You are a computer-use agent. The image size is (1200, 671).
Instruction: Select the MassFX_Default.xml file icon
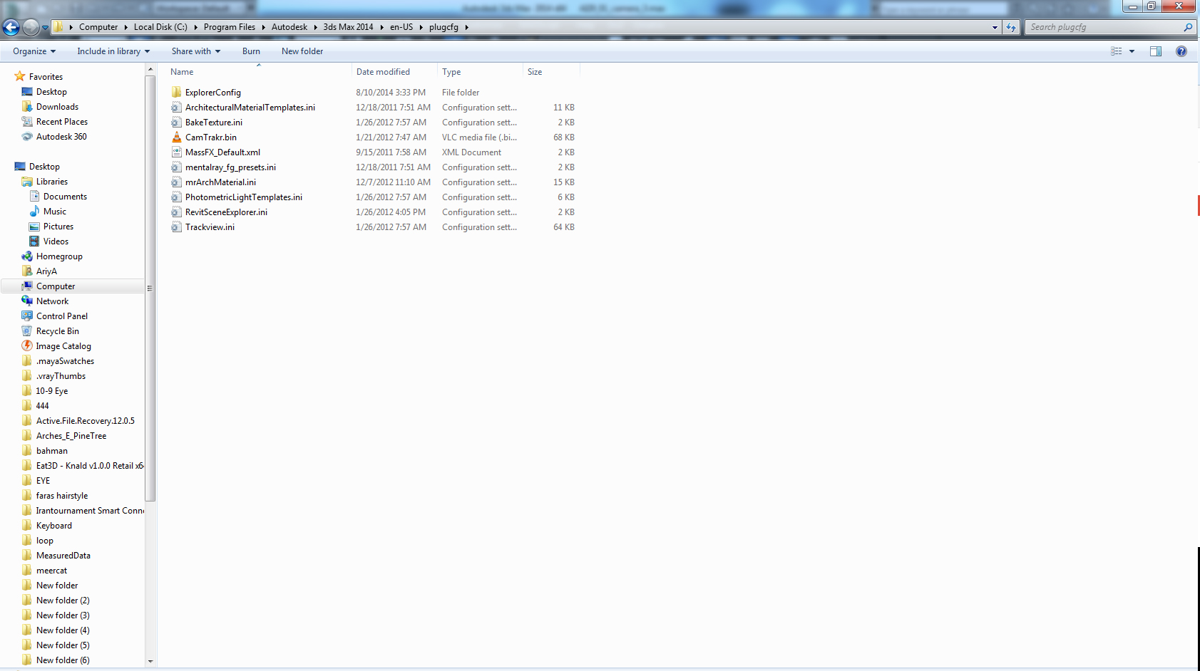click(177, 152)
